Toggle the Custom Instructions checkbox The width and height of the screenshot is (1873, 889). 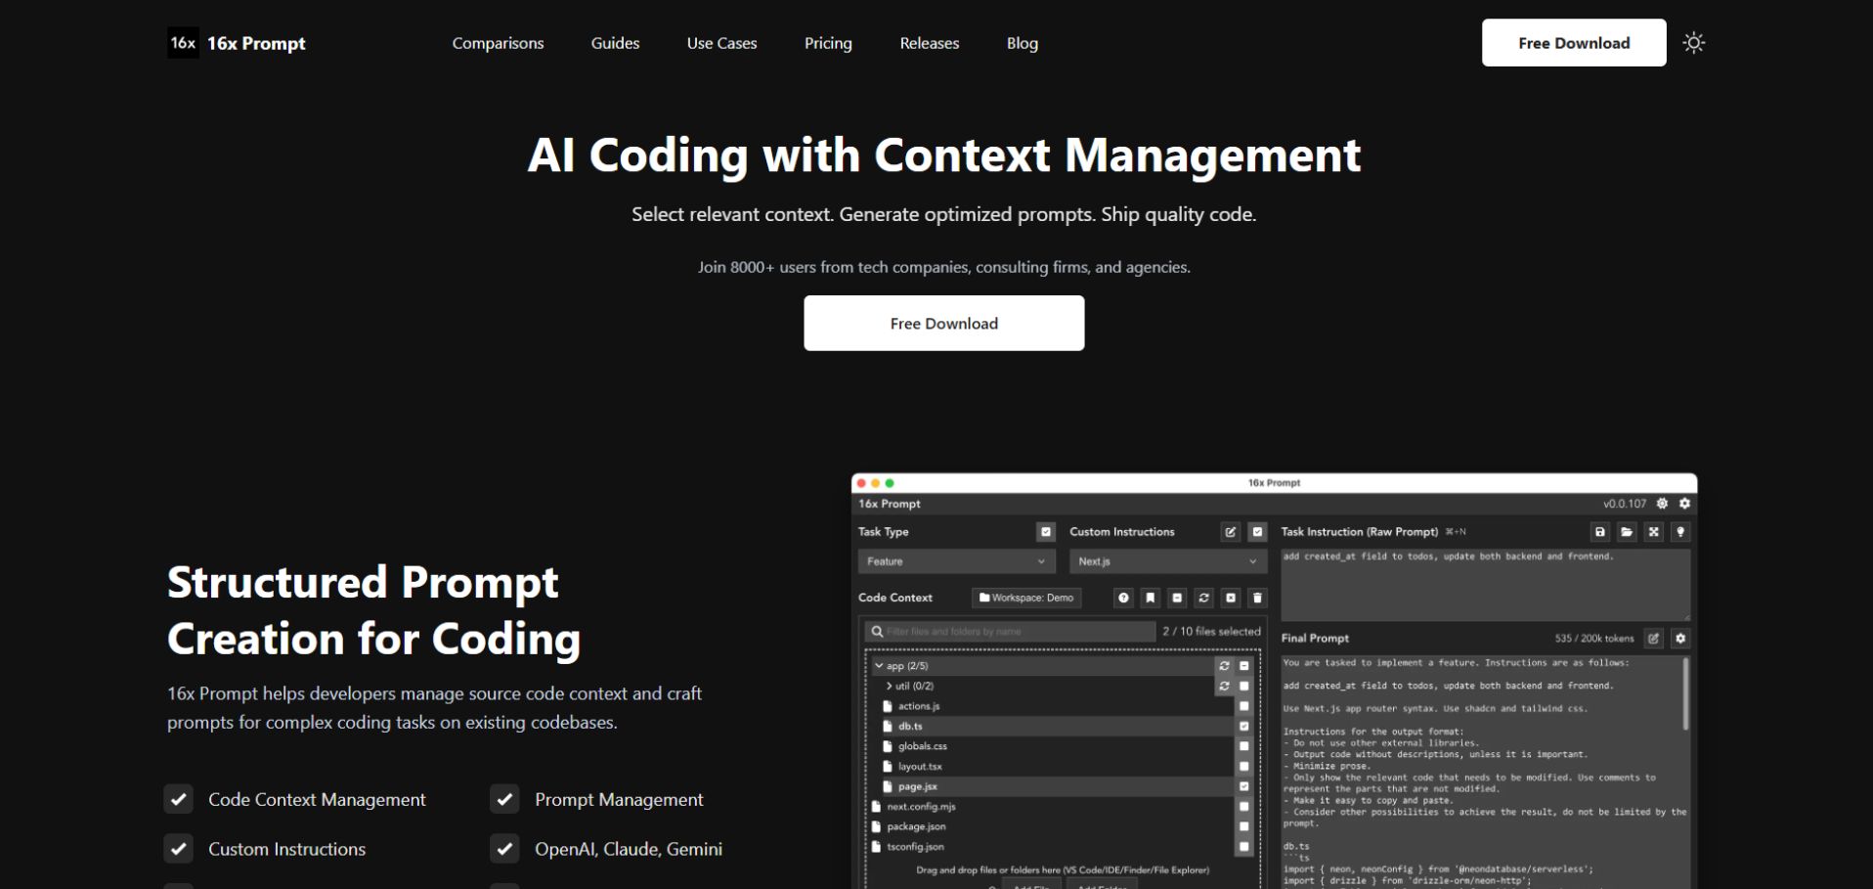coord(1258,532)
